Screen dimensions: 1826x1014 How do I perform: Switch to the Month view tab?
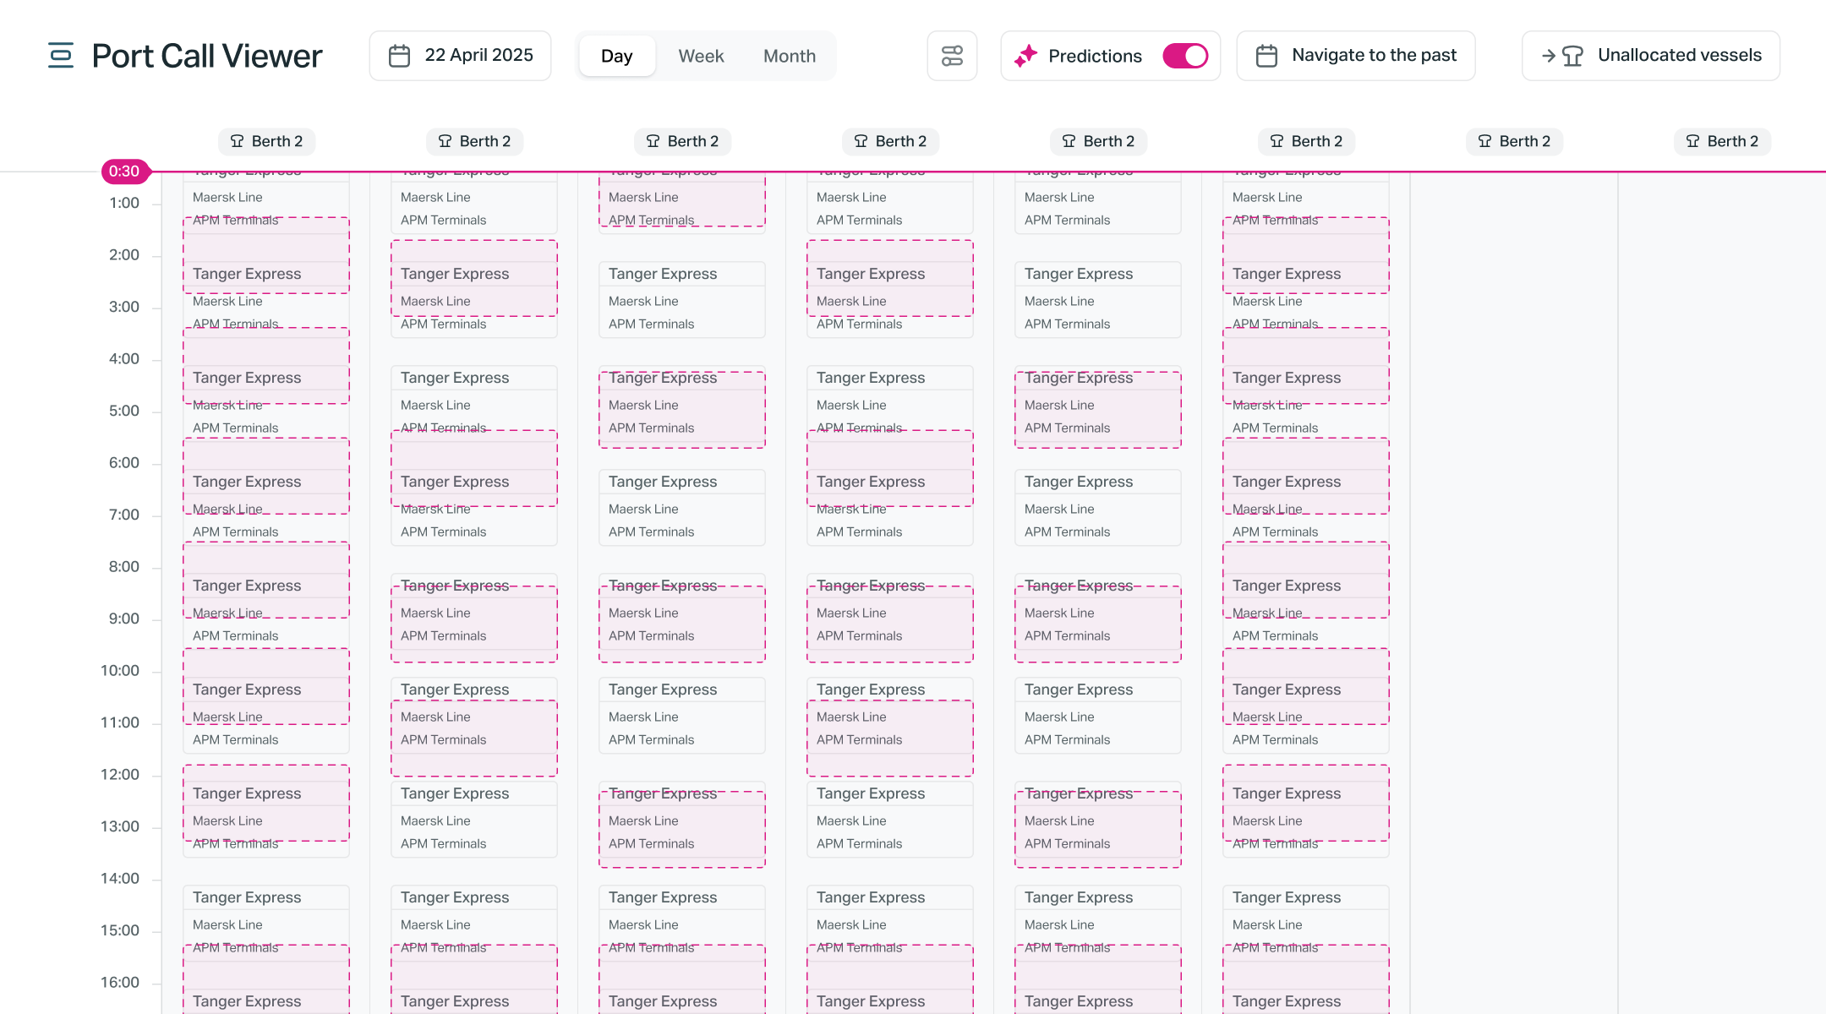790,56
